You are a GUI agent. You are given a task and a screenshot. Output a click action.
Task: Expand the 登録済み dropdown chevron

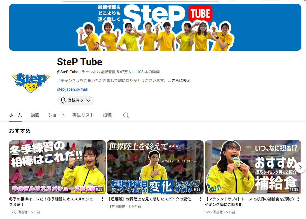[x=88, y=100]
